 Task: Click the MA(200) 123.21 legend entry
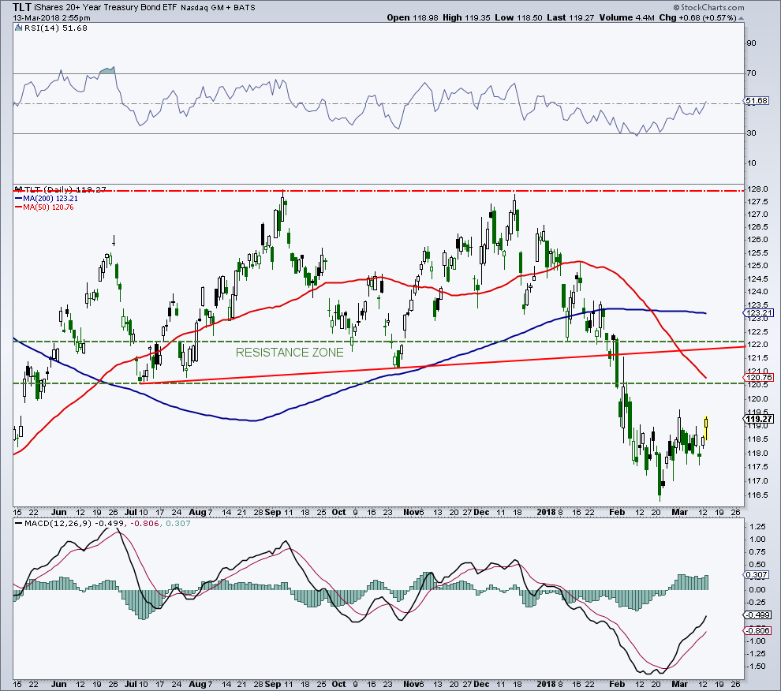pyautogui.click(x=50, y=198)
